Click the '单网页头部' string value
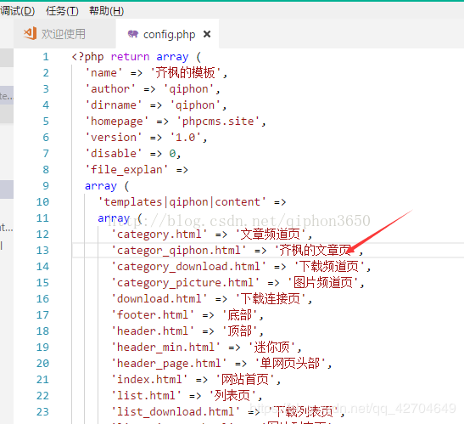 [290, 363]
